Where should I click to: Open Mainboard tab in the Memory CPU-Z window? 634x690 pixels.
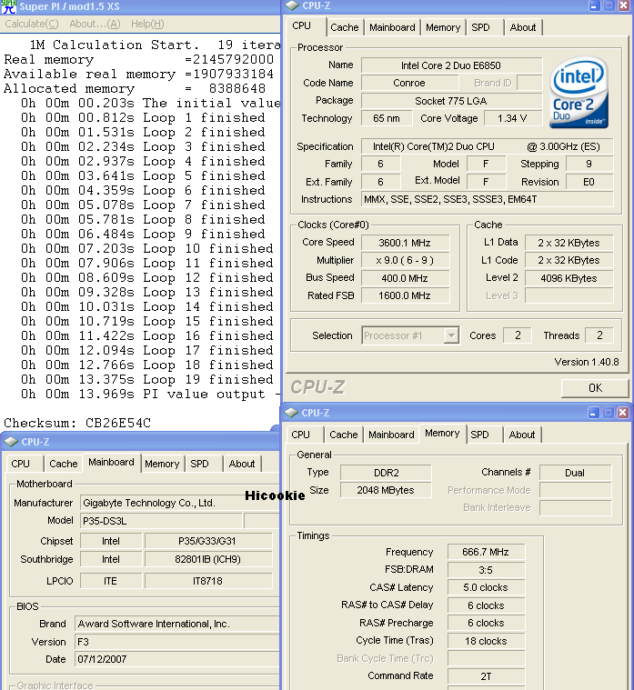tap(391, 435)
